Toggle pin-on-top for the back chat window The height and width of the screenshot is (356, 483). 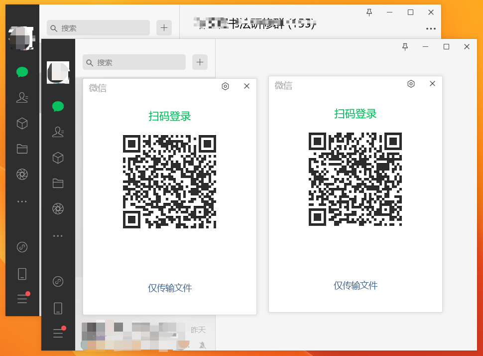click(x=369, y=12)
